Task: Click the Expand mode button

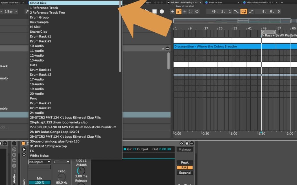Action: click(x=185, y=173)
